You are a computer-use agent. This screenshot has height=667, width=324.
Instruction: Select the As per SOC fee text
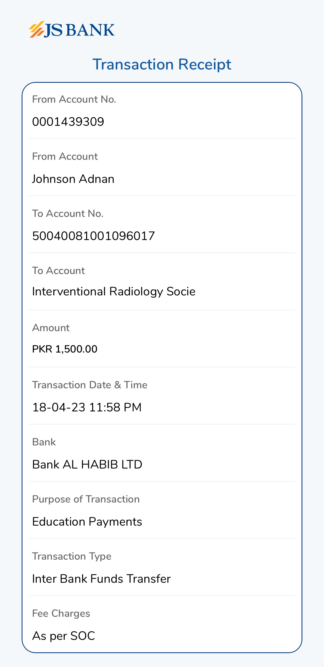coord(64,636)
